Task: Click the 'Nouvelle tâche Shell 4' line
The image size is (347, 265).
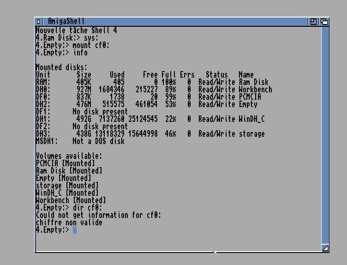Action: click(x=76, y=30)
